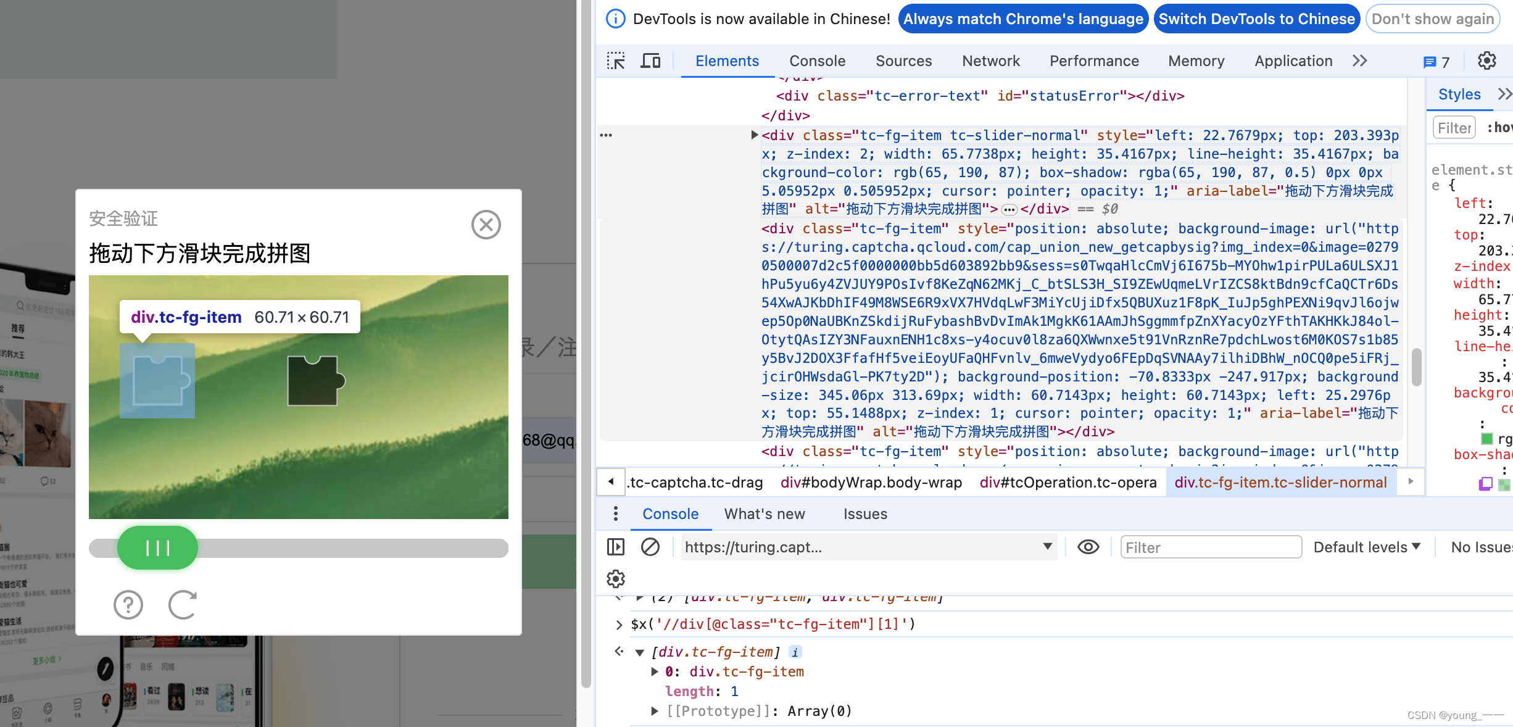Click the Elements panel icon in DevTools
The height and width of the screenshot is (727, 1513).
(x=727, y=61)
